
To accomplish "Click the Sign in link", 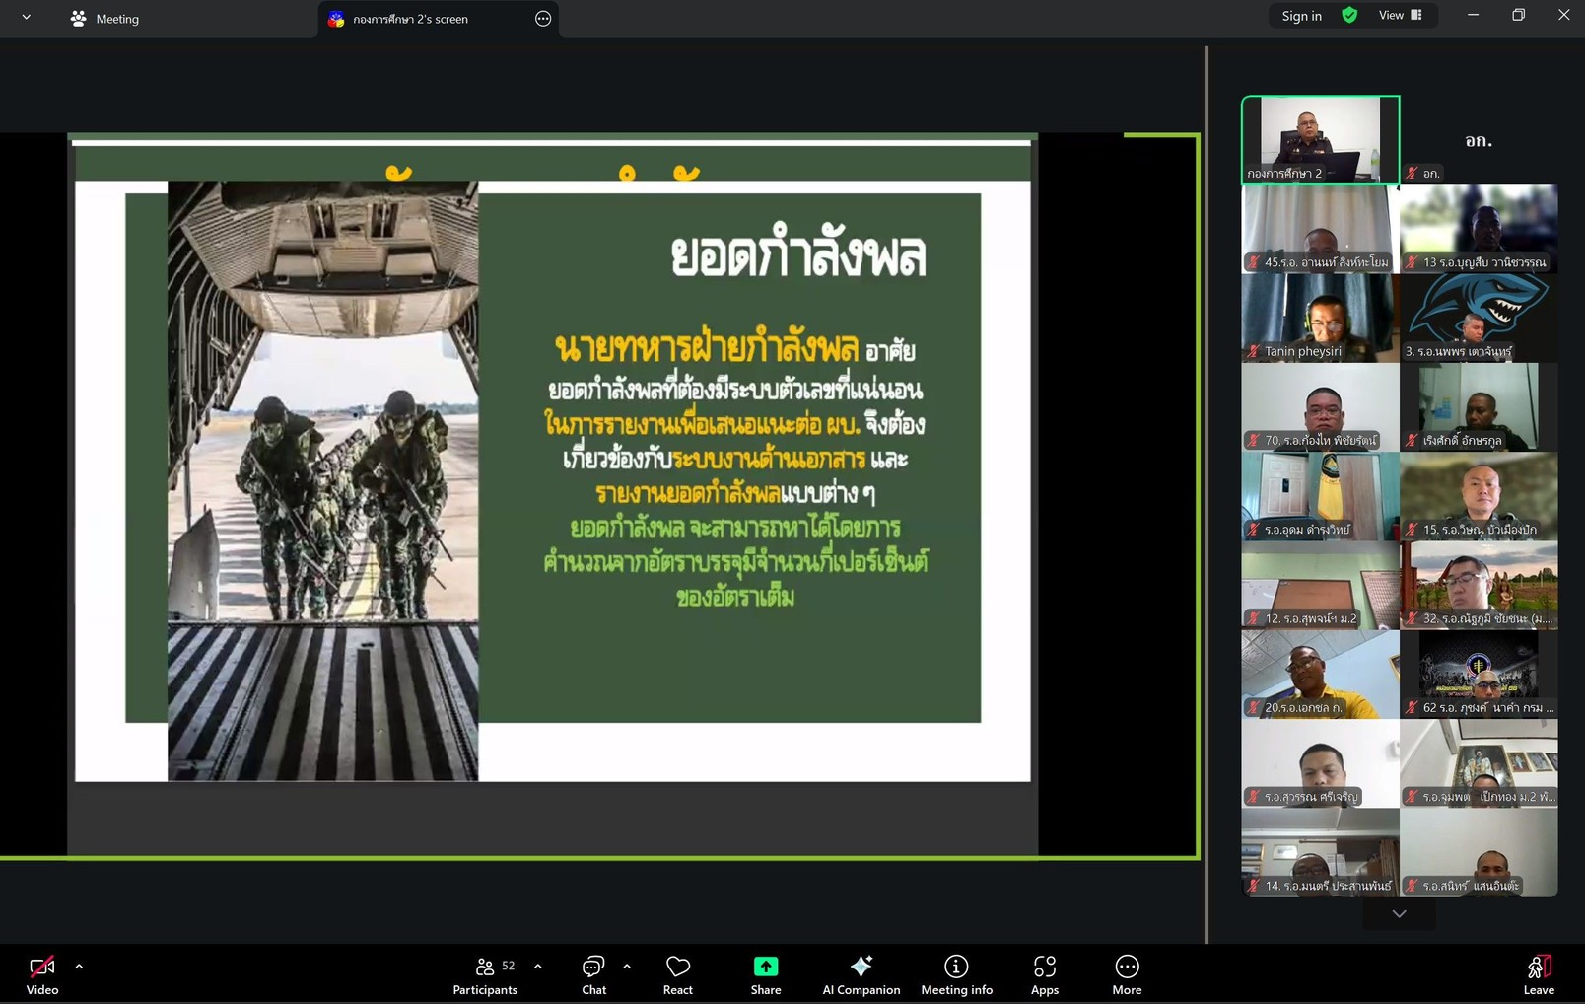I will click(1301, 16).
